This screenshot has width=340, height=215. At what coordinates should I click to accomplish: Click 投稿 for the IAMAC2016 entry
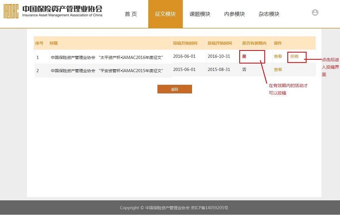(294, 57)
